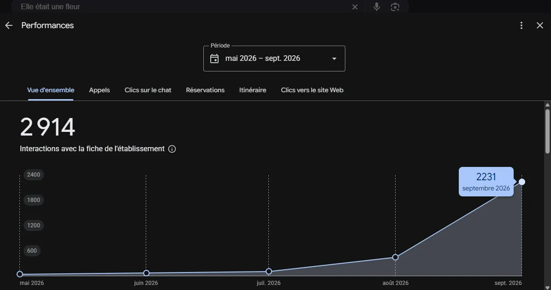Click the 1200 axis label
Image resolution: width=551 pixels, height=290 pixels.
click(34, 225)
